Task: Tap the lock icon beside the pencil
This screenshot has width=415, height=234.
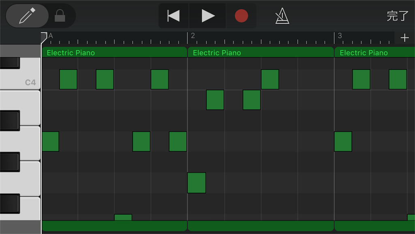Action: (60, 16)
